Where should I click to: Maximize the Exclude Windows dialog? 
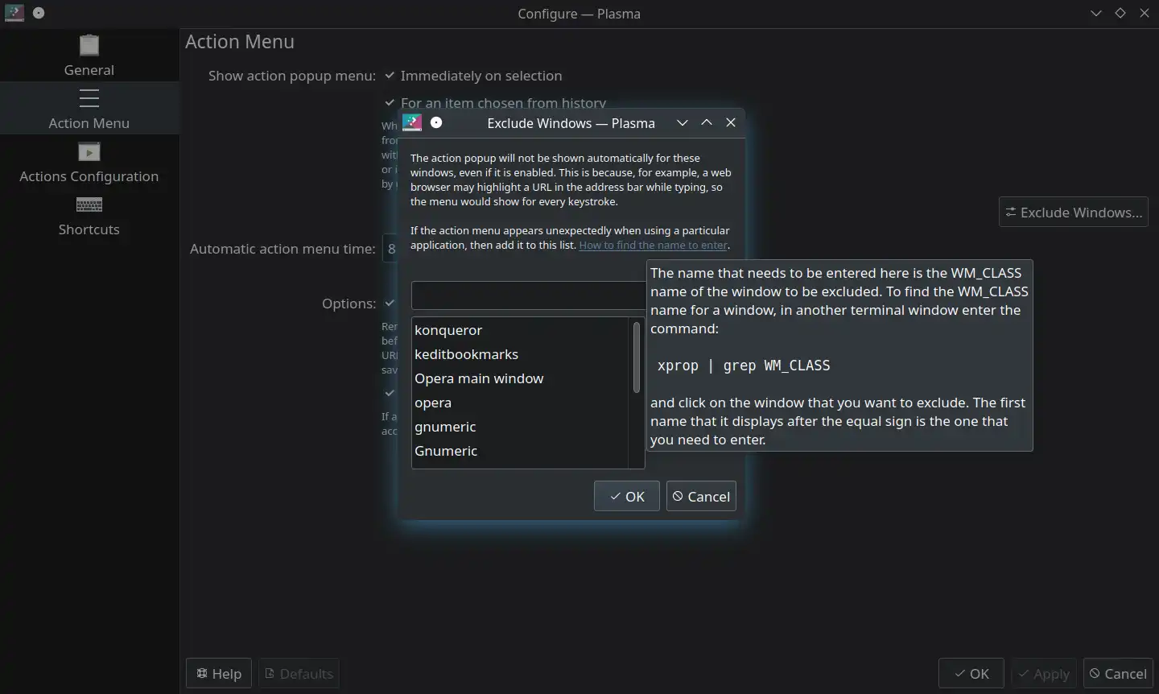pyautogui.click(x=707, y=122)
